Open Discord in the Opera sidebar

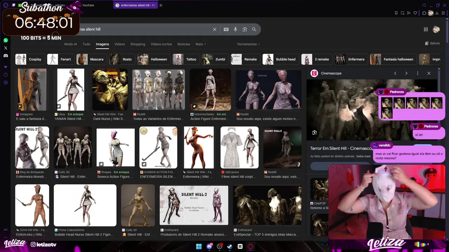[x=6, y=56]
